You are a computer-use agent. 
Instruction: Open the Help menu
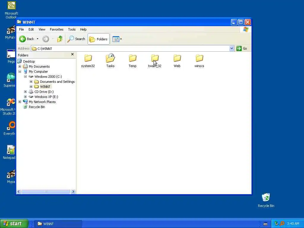point(83,29)
